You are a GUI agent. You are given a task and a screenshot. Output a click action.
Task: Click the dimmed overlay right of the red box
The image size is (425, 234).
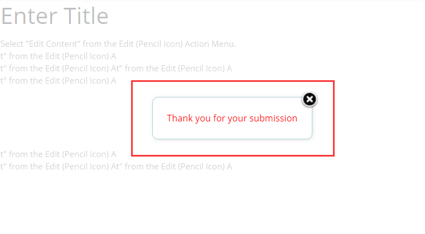pyautogui.click(x=379, y=118)
